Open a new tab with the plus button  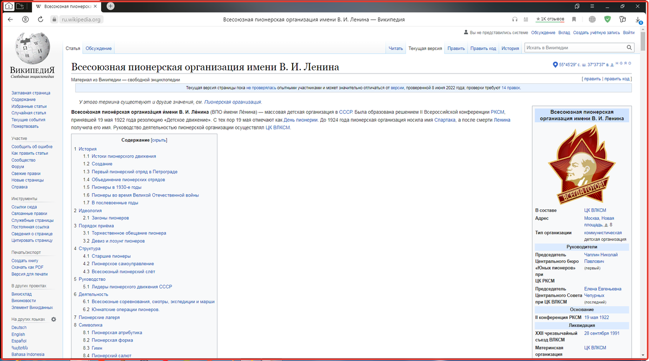tap(110, 6)
